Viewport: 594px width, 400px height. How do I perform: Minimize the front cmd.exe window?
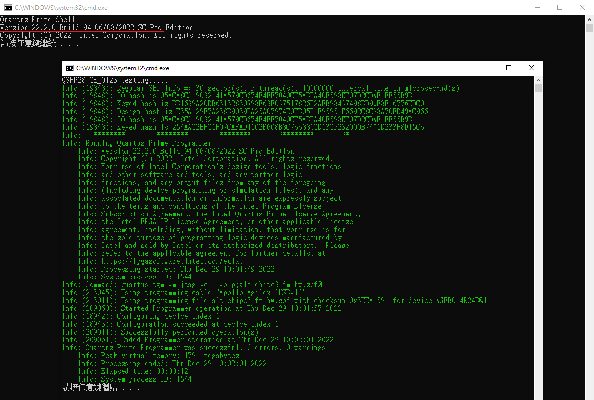tap(486, 68)
